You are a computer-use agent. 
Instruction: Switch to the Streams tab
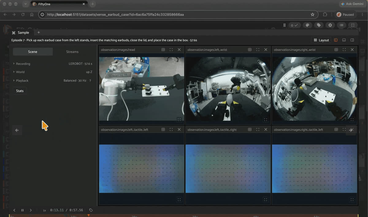(72, 52)
